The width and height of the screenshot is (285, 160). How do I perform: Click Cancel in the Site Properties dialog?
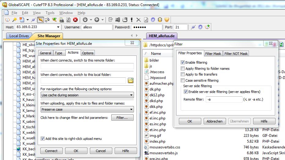(x=101, y=151)
